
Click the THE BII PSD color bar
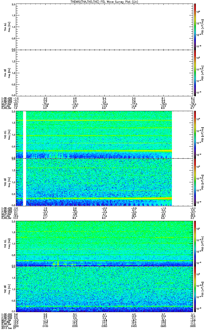pos(195,289)
